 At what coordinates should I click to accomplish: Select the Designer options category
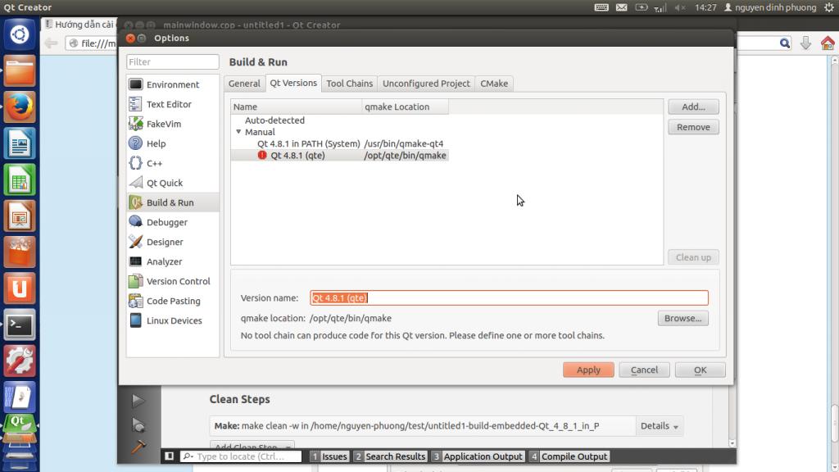pos(172,242)
